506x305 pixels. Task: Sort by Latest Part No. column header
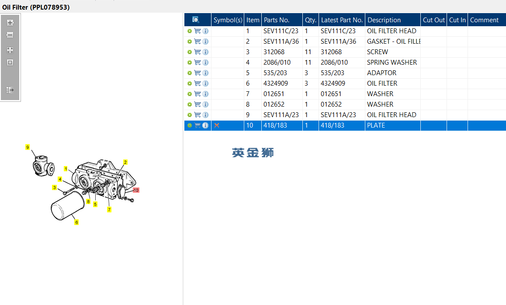coord(342,20)
